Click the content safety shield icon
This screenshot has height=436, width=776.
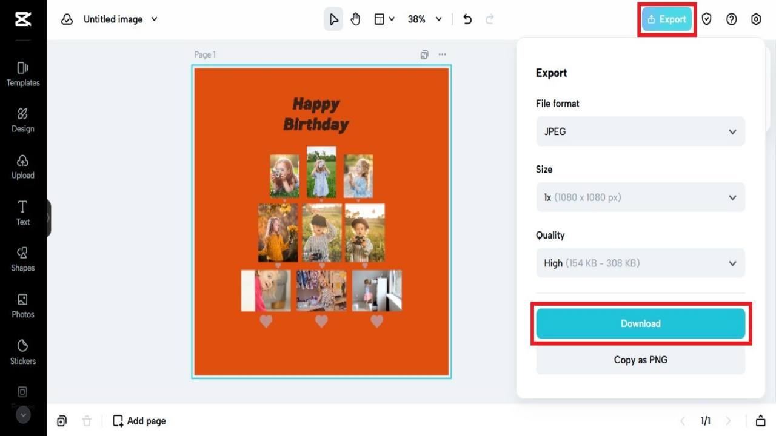707,19
